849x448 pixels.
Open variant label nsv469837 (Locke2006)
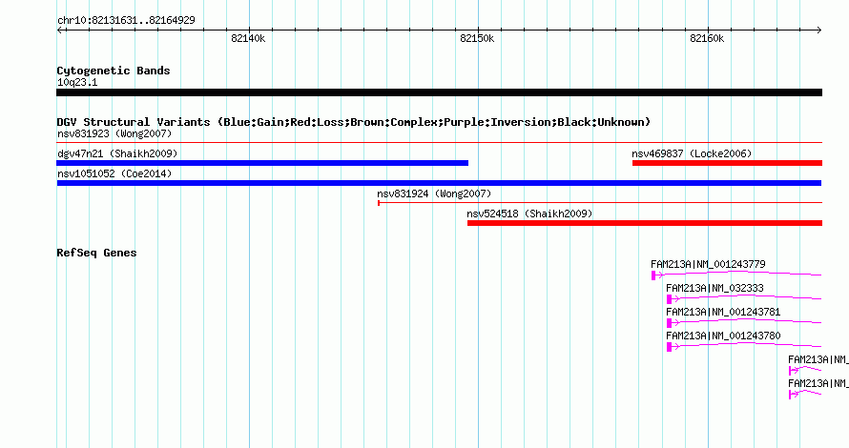pyautogui.click(x=692, y=153)
